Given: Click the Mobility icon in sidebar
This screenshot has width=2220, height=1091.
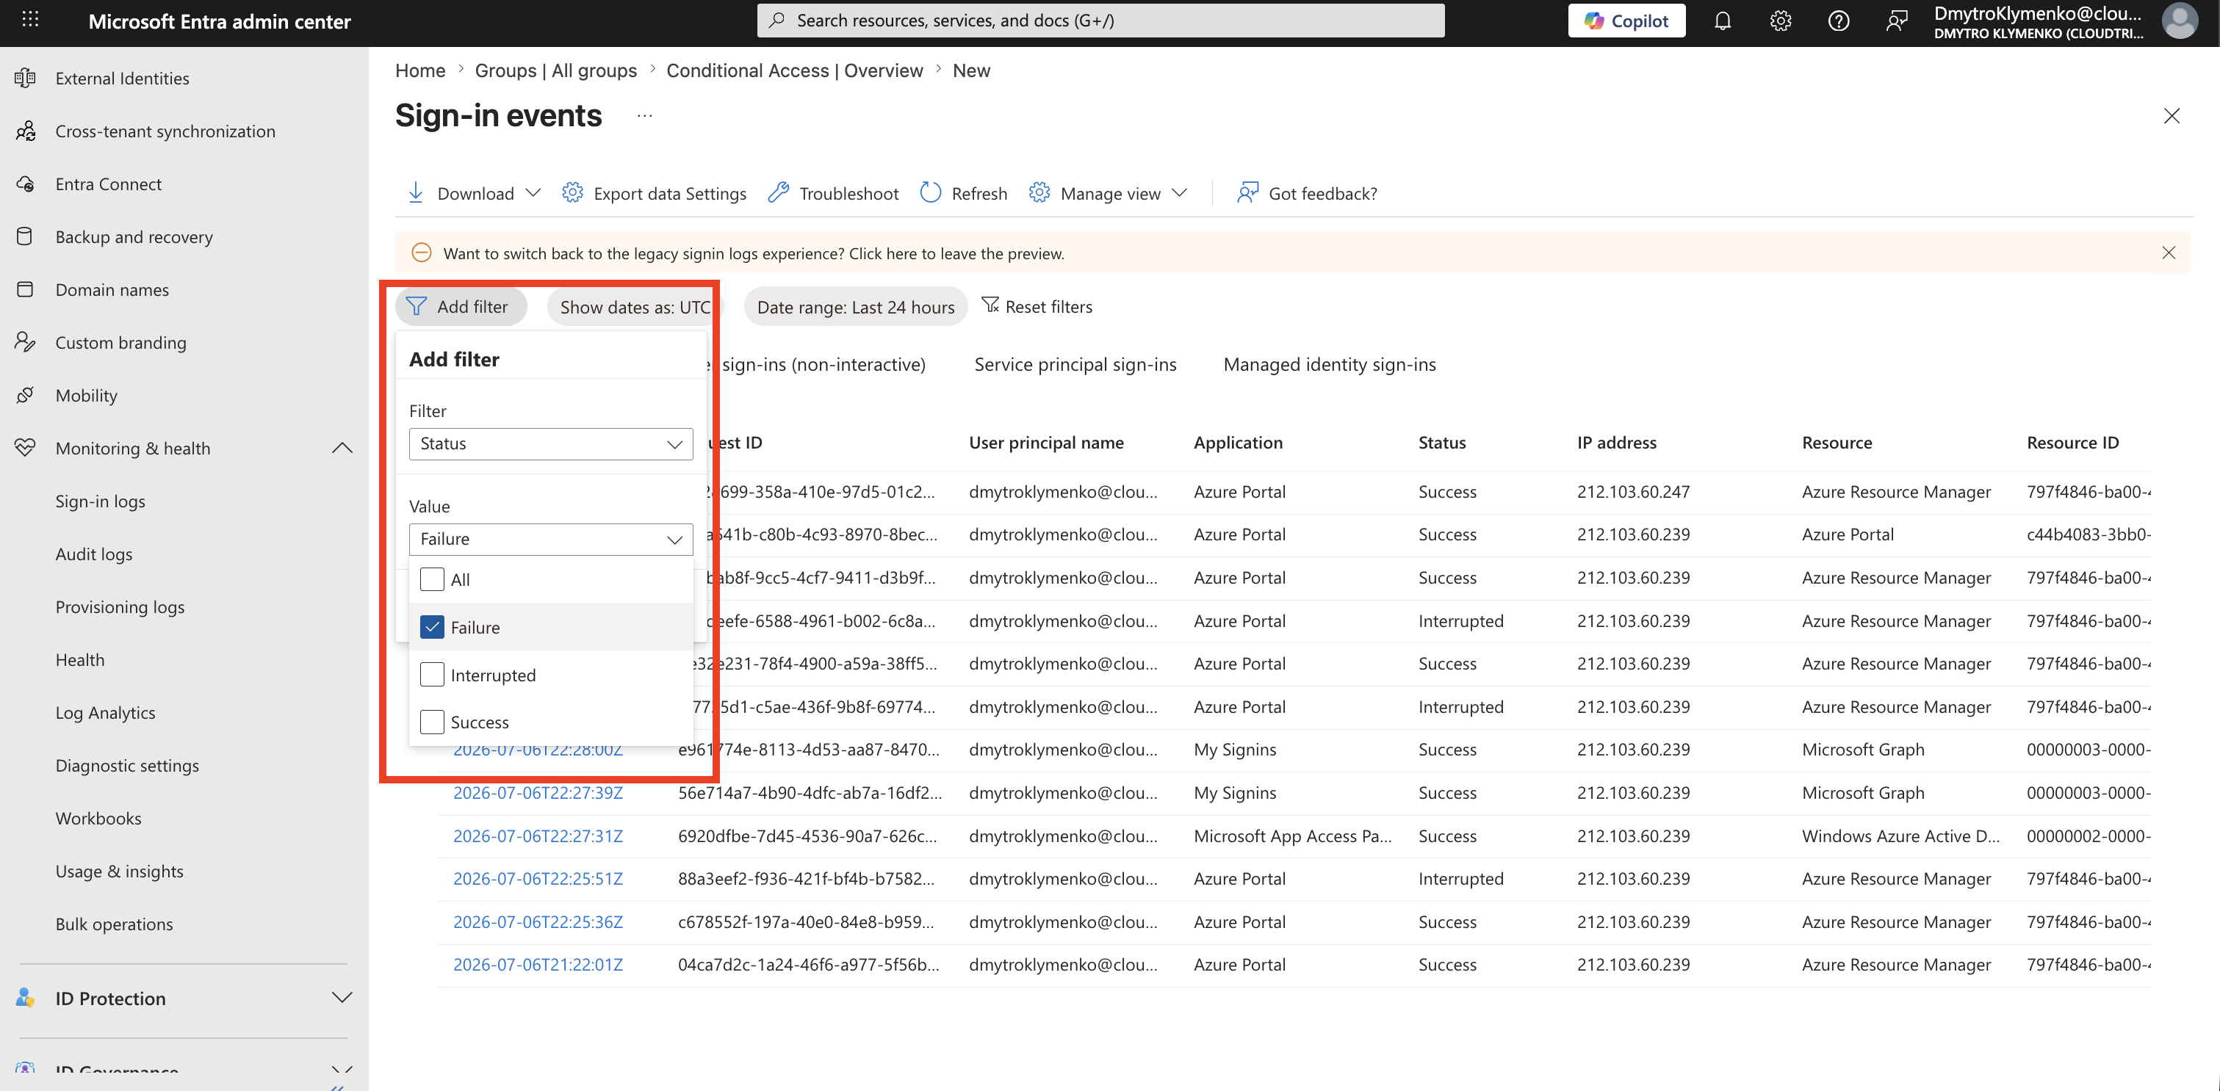Looking at the screenshot, I should pos(25,395).
